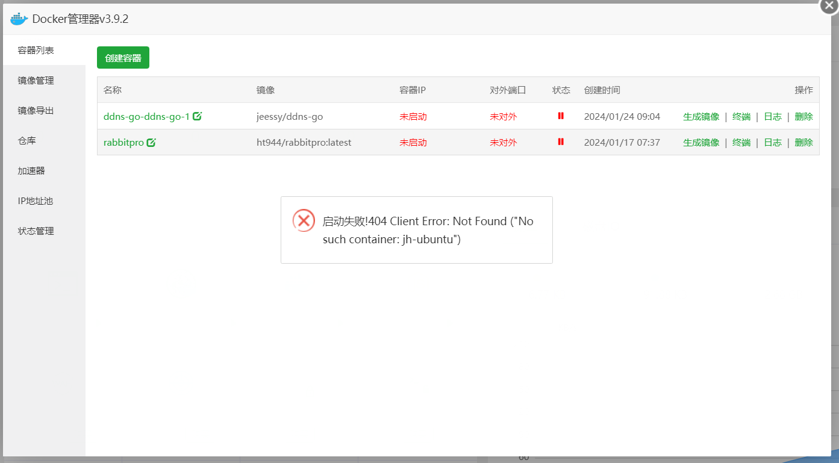The image size is (839, 463).
Task: Click 未对外 in rabbitpro row
Action: pyautogui.click(x=504, y=143)
